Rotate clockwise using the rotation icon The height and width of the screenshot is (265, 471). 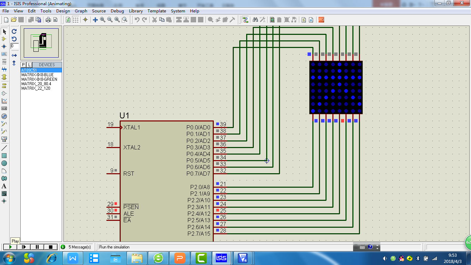pyautogui.click(x=14, y=31)
